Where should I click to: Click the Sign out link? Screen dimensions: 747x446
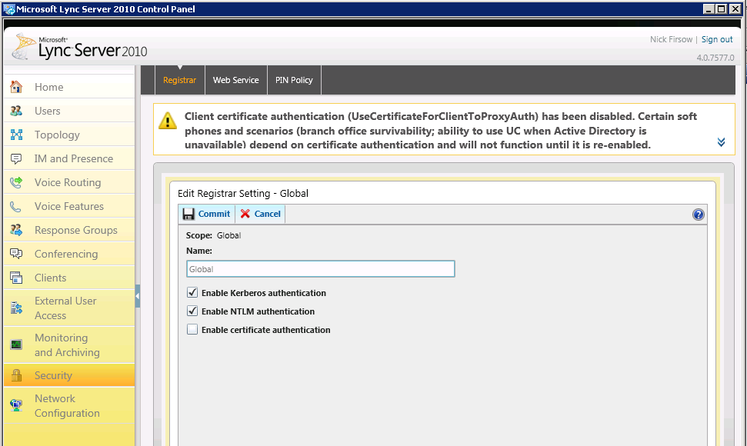pos(717,39)
